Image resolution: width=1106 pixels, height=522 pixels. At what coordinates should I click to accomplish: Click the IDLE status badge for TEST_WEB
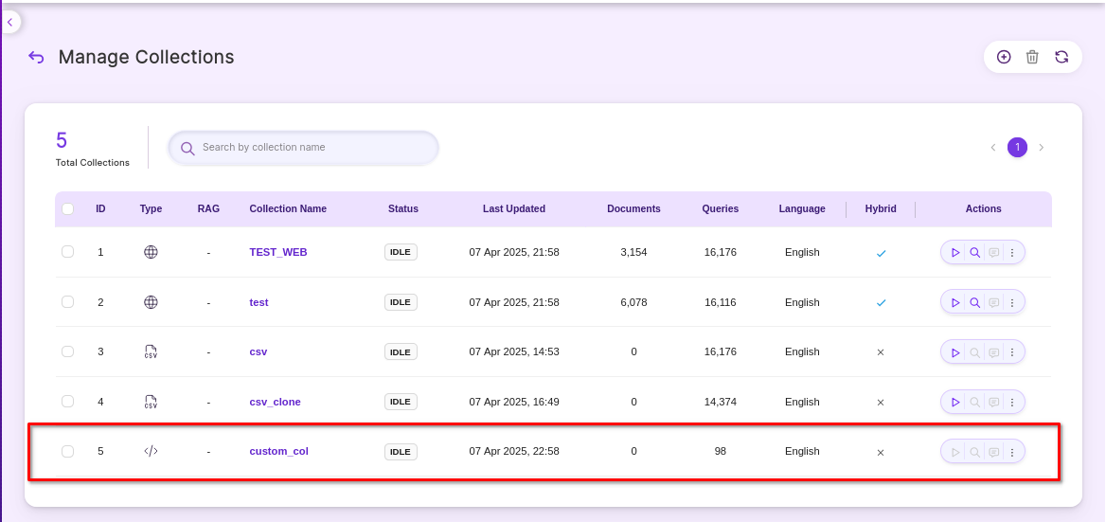click(x=401, y=252)
